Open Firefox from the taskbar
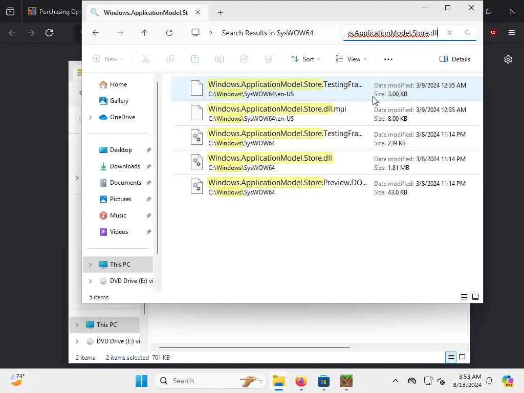This screenshot has width=524, height=393. click(301, 381)
